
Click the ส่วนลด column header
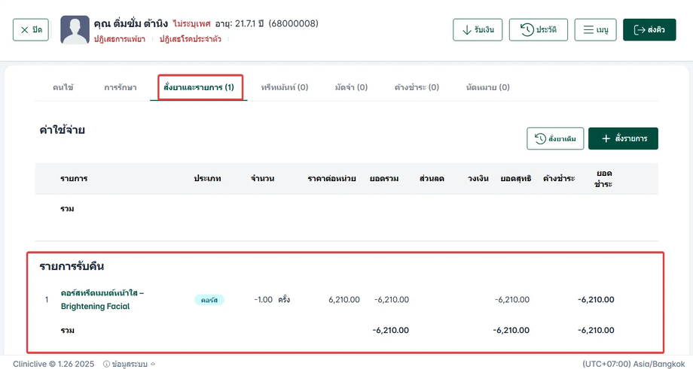tap(432, 179)
